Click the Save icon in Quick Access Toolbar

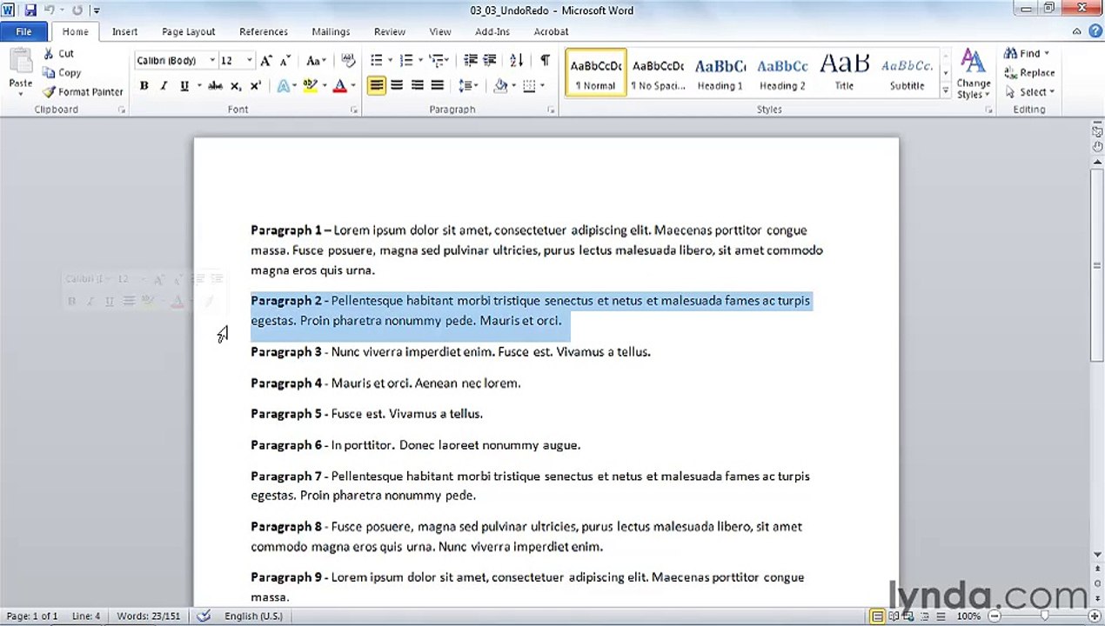coord(30,10)
